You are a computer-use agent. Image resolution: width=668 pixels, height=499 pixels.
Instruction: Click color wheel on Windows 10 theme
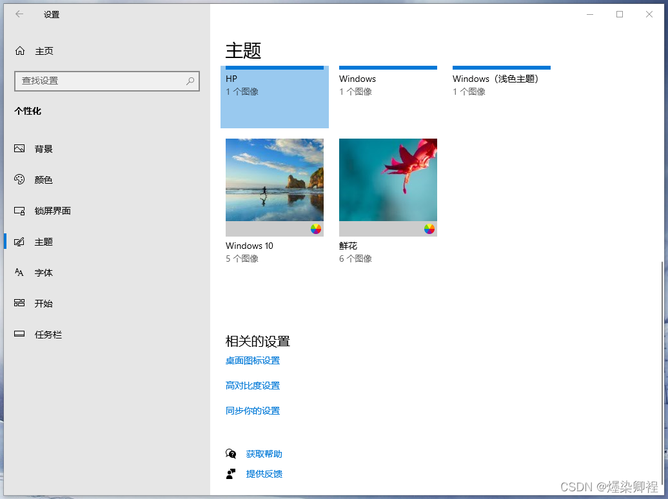pyautogui.click(x=316, y=229)
